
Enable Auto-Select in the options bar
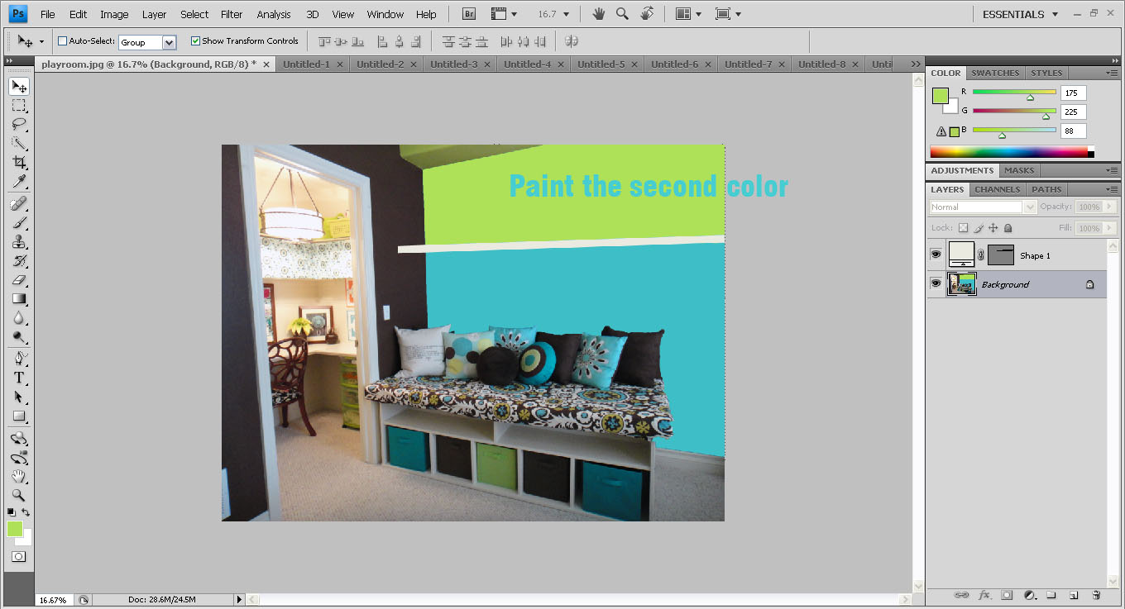coord(61,40)
